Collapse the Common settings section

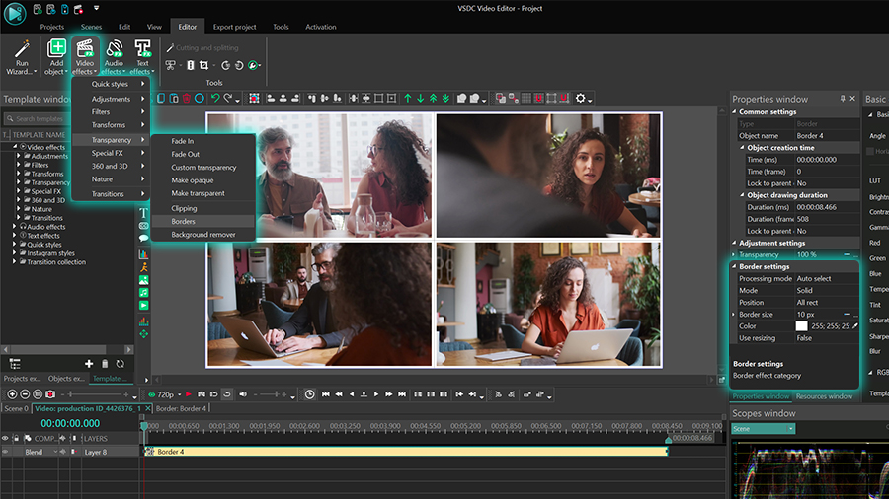tap(734, 112)
